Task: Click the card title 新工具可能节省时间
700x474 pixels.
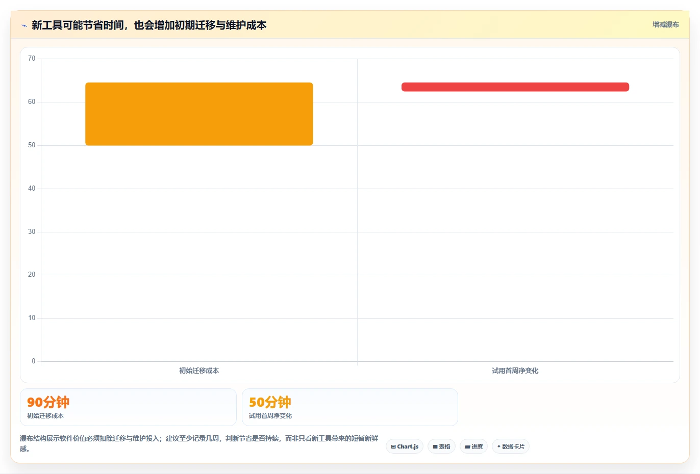Action: (149, 25)
